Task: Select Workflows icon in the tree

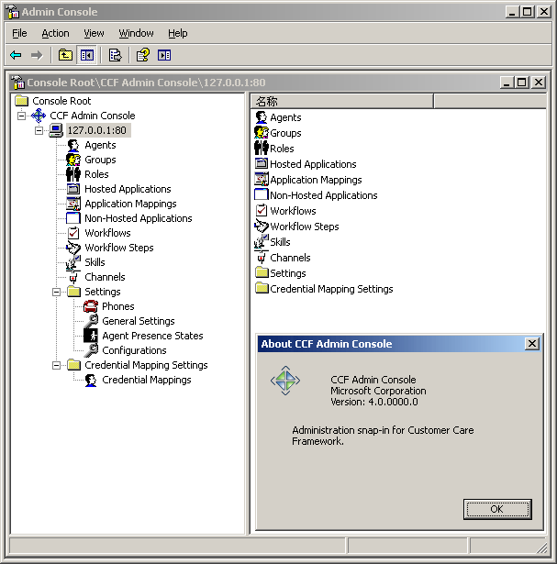Action: click(x=73, y=233)
